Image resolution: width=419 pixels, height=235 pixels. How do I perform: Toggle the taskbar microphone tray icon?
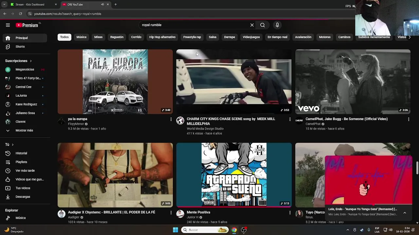369,230
